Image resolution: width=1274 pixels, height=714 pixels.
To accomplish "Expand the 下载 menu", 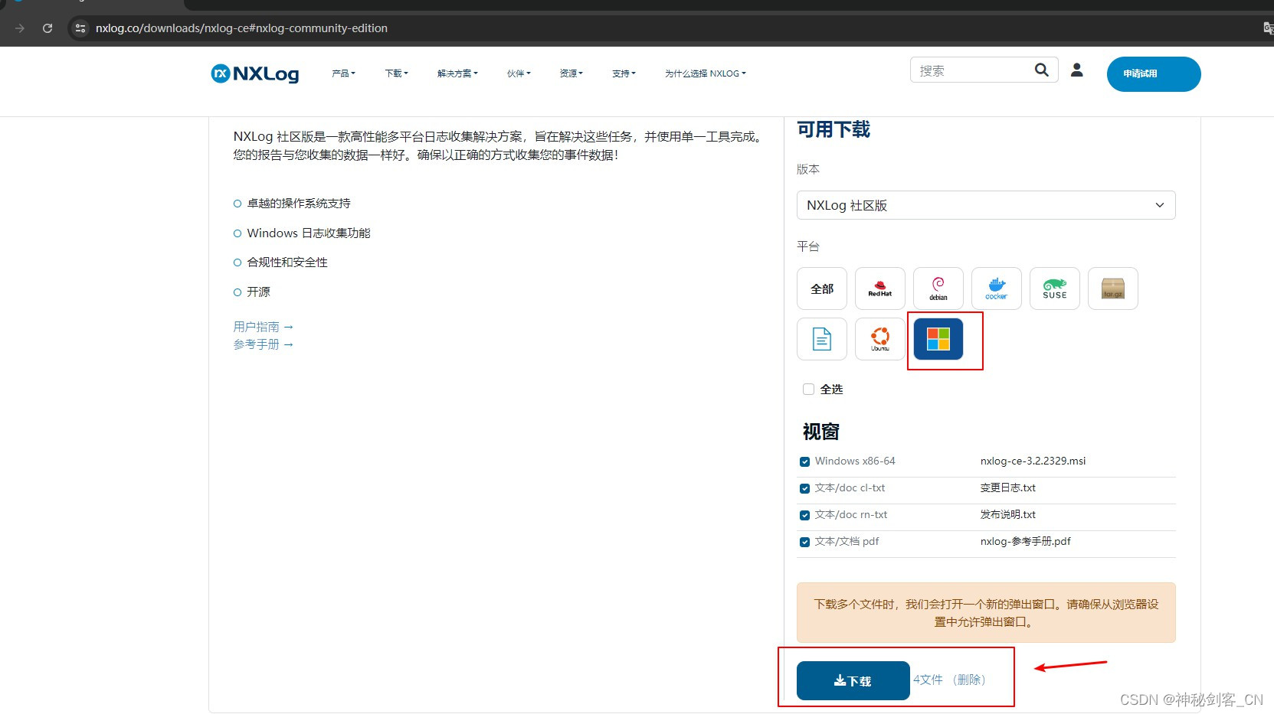I will pyautogui.click(x=396, y=73).
